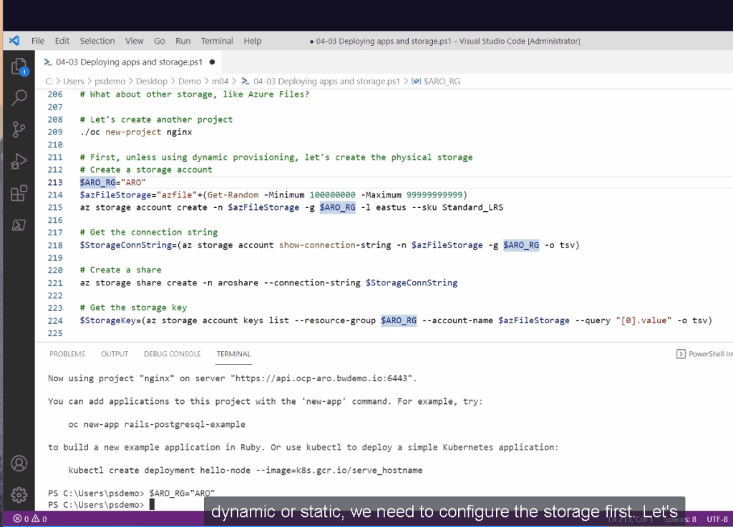Select the TERMINAL panel tab
The width and height of the screenshot is (733, 527).
click(234, 354)
